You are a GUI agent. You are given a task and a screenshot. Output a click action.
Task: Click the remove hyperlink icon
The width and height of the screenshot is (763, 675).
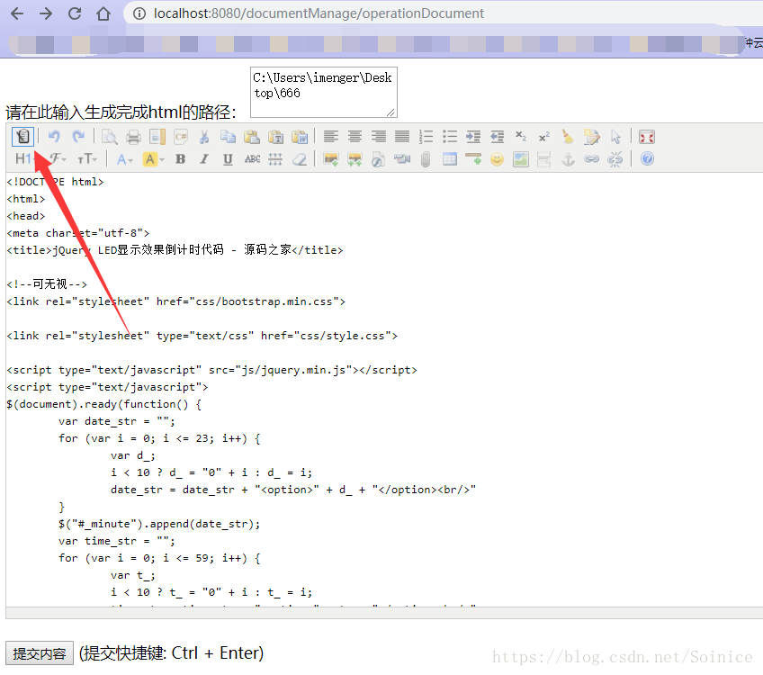click(615, 159)
